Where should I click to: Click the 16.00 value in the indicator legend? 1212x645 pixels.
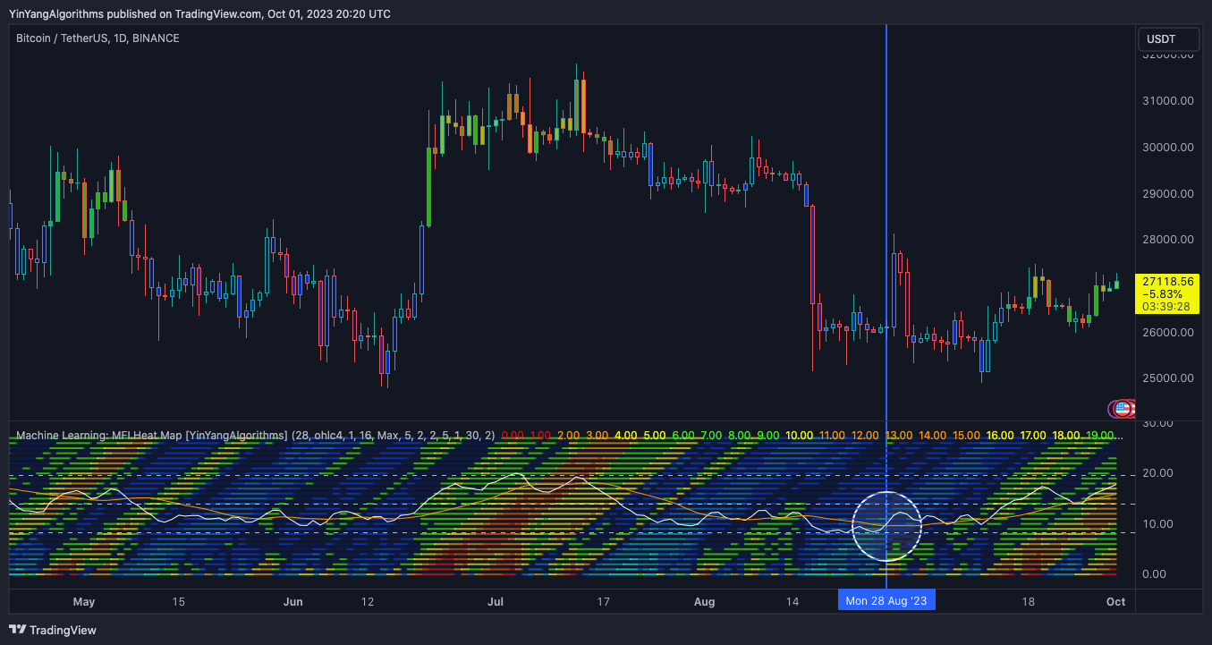(1000, 436)
